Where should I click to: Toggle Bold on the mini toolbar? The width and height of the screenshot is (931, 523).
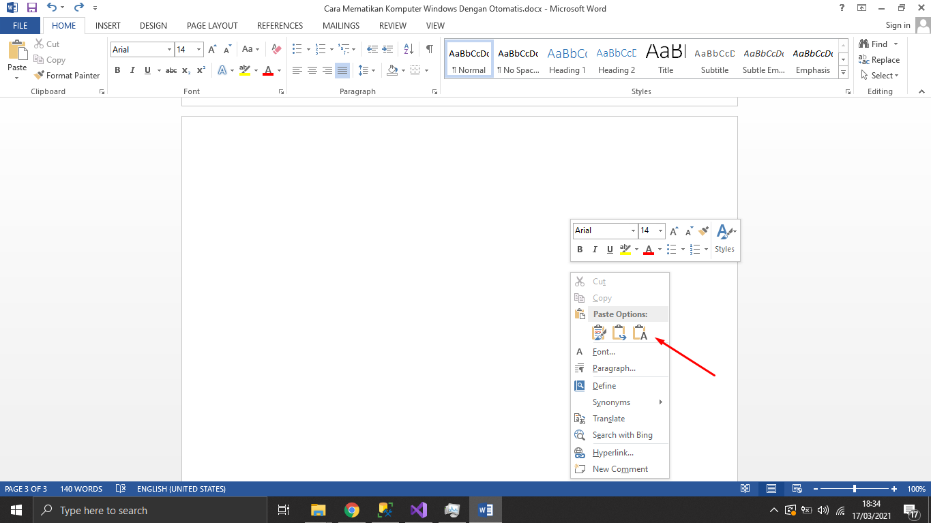tap(580, 250)
